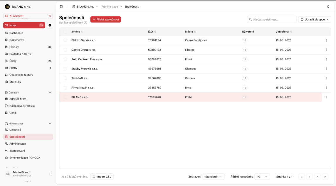Sort by Město column
Image resolution: width=336 pixels, height=186 pixels.
click(191, 32)
